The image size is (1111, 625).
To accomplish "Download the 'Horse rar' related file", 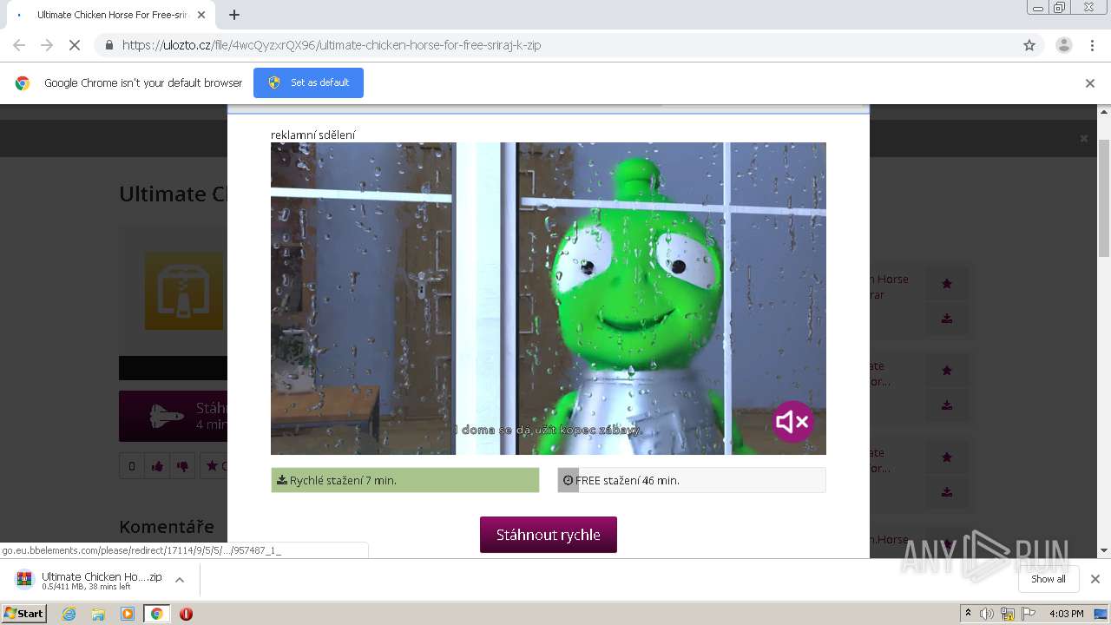I will 947,319.
